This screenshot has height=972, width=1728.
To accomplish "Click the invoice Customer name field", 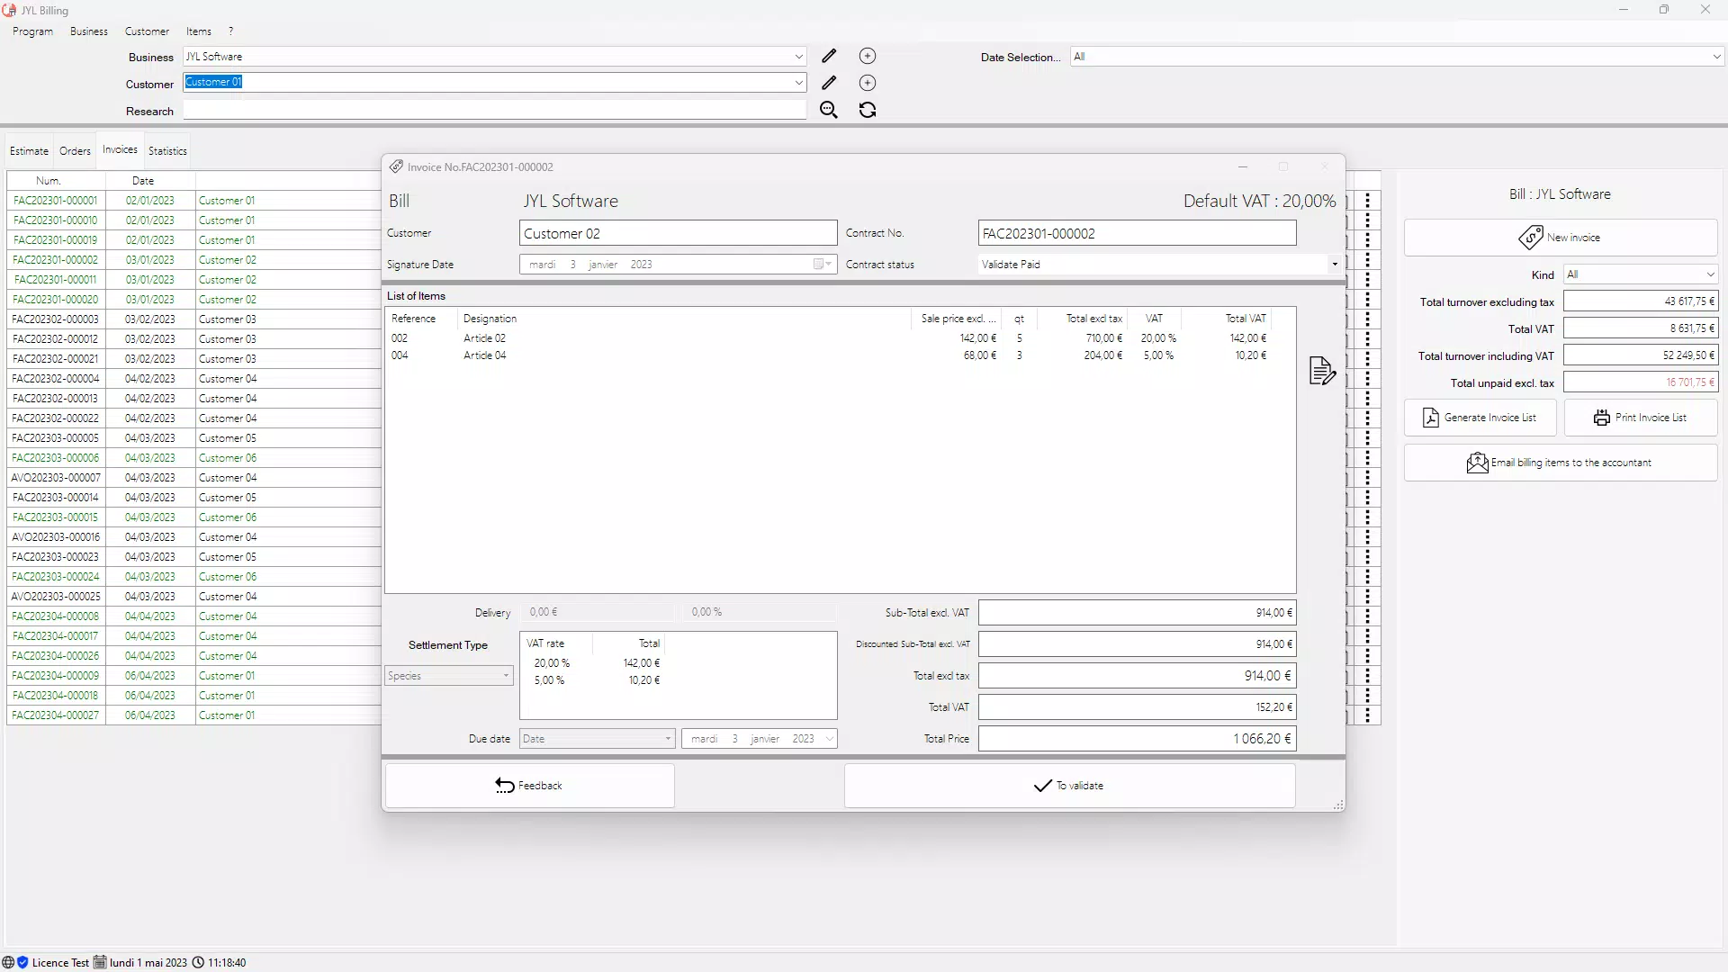I will (679, 233).
